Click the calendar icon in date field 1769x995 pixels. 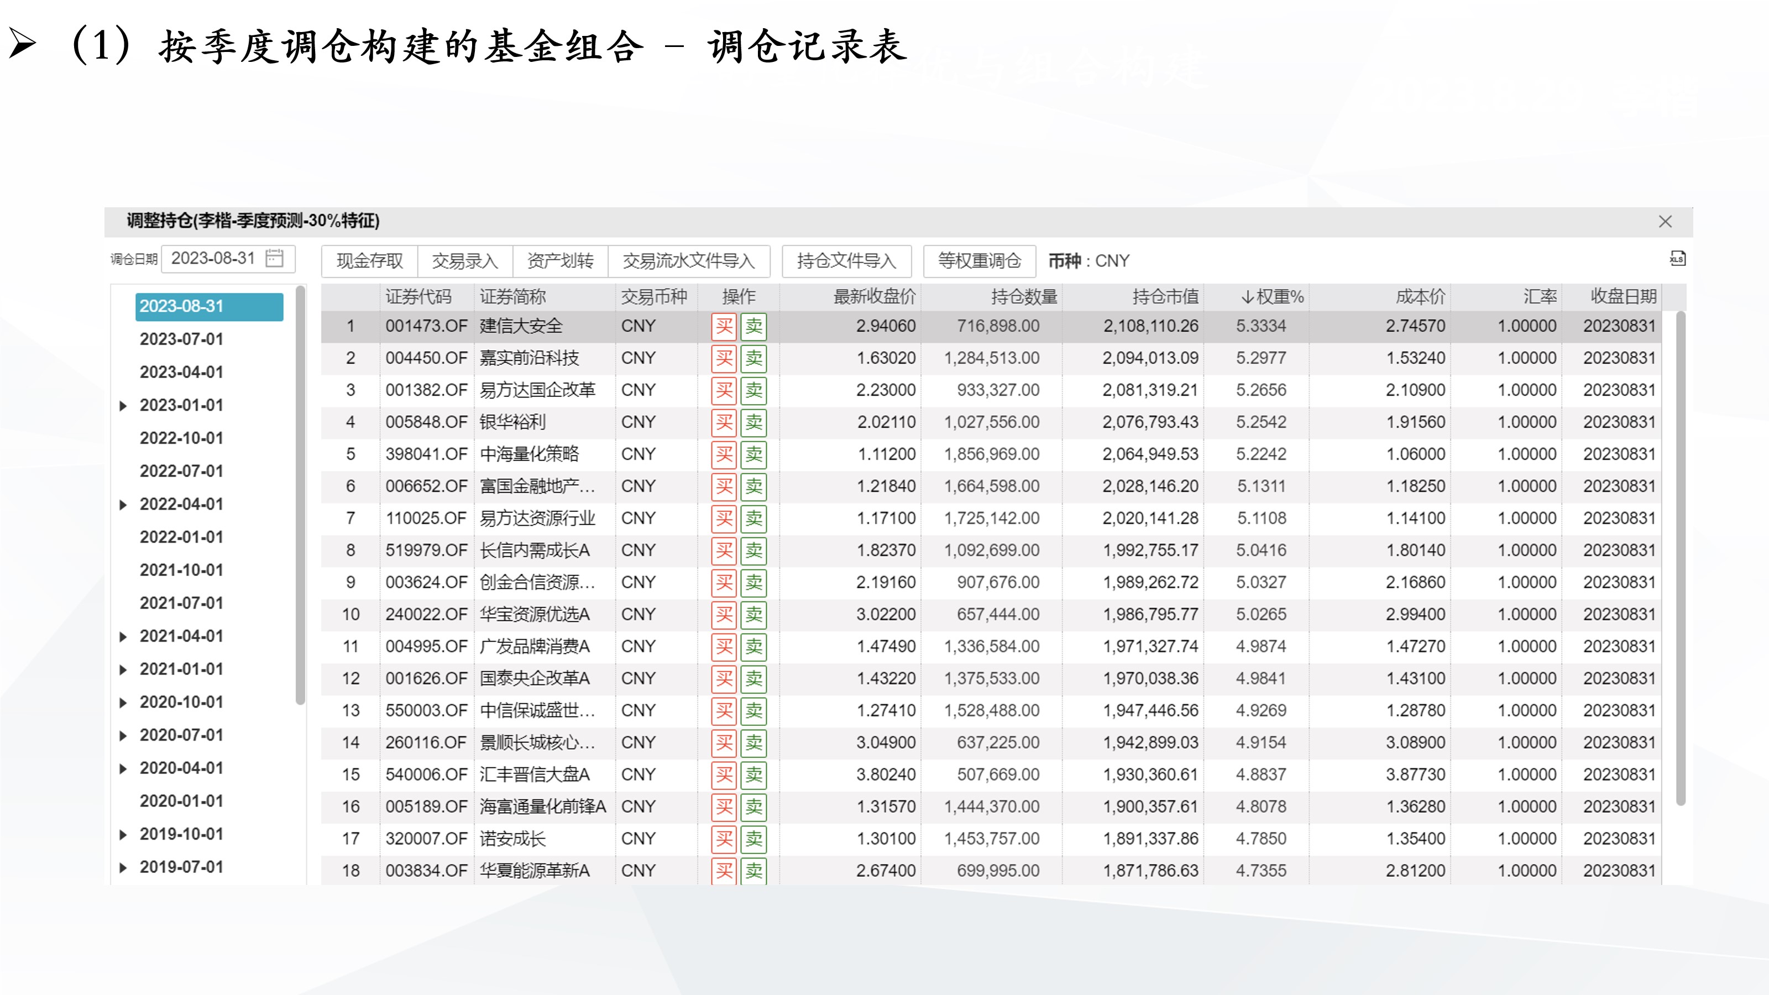pos(275,258)
